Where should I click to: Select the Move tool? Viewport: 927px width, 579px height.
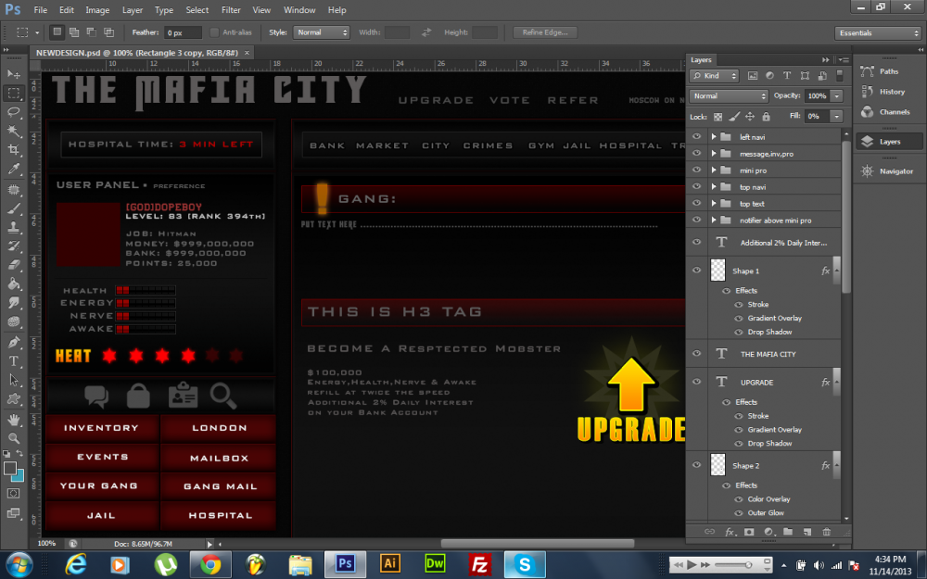coord(14,73)
